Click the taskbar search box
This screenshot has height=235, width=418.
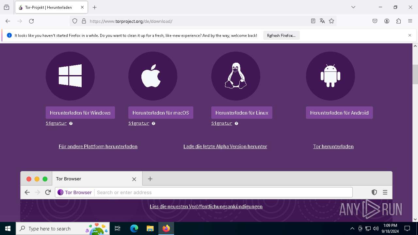pos(63,228)
